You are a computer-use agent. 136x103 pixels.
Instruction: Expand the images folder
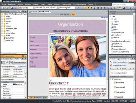pos(2,26)
